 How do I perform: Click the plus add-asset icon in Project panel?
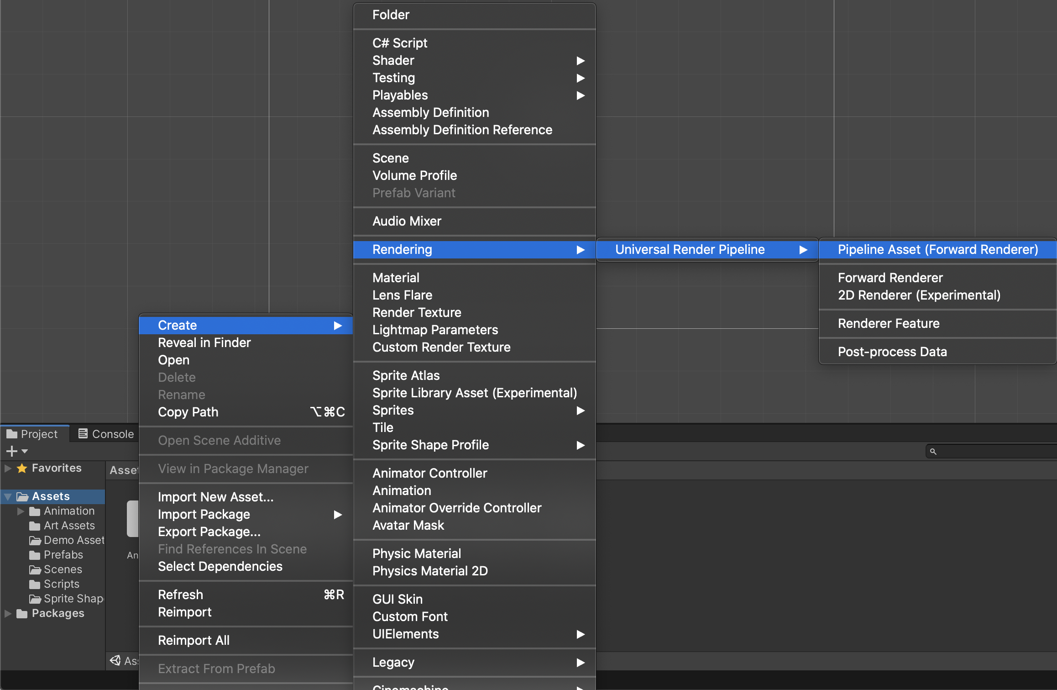[11, 451]
